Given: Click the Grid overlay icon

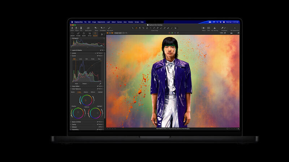Looking at the screenshot, I should [208, 28].
